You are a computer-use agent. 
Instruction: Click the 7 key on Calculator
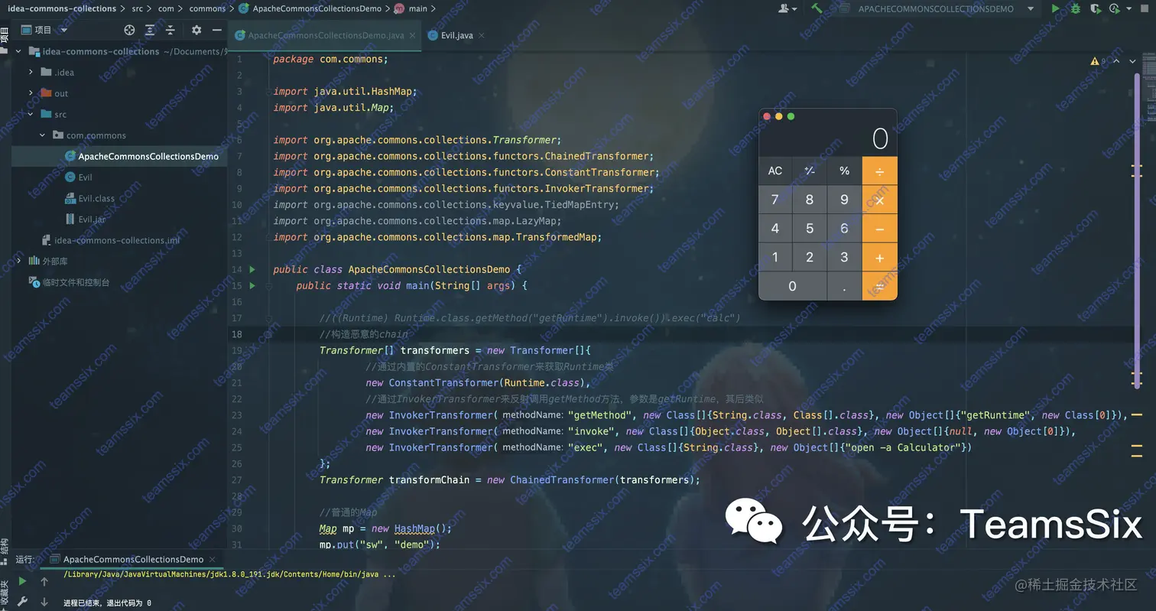pyautogui.click(x=775, y=200)
